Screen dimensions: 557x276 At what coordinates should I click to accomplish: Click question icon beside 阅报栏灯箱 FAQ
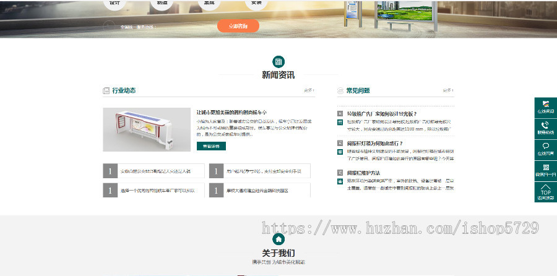point(340,144)
